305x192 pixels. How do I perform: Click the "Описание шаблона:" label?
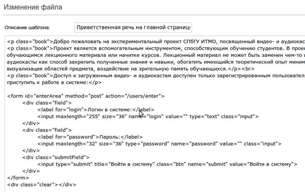(27, 27)
